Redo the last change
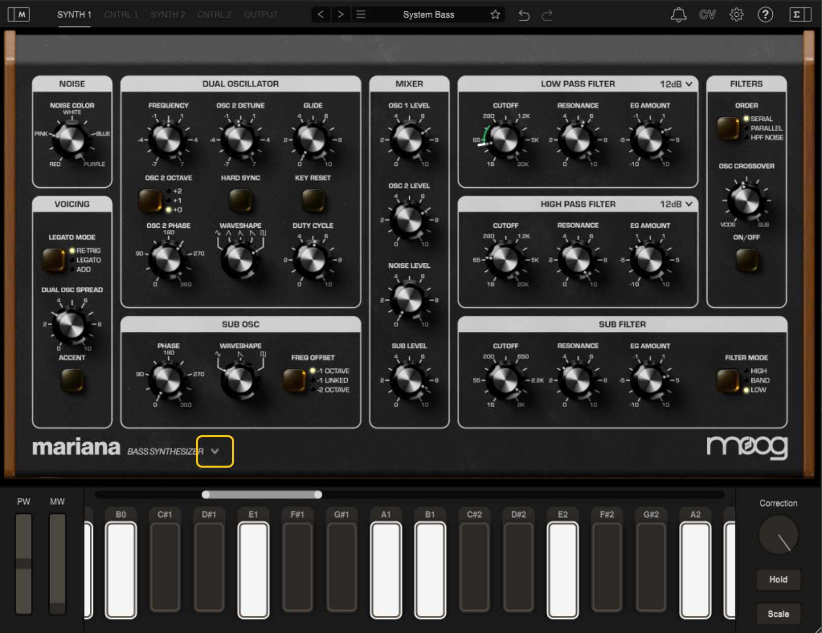This screenshot has height=633, width=822. tap(547, 15)
